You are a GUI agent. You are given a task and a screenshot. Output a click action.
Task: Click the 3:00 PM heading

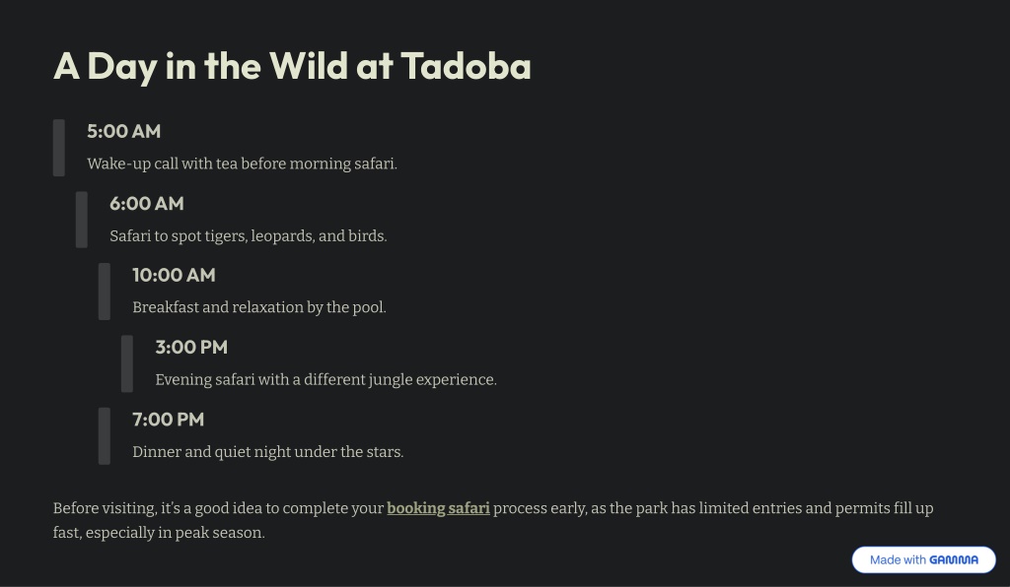[x=191, y=348]
